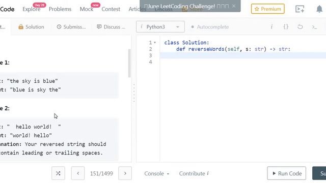Image resolution: width=326 pixels, height=183 pixels.
Task: Open the Mock interview section
Action: point(87,9)
